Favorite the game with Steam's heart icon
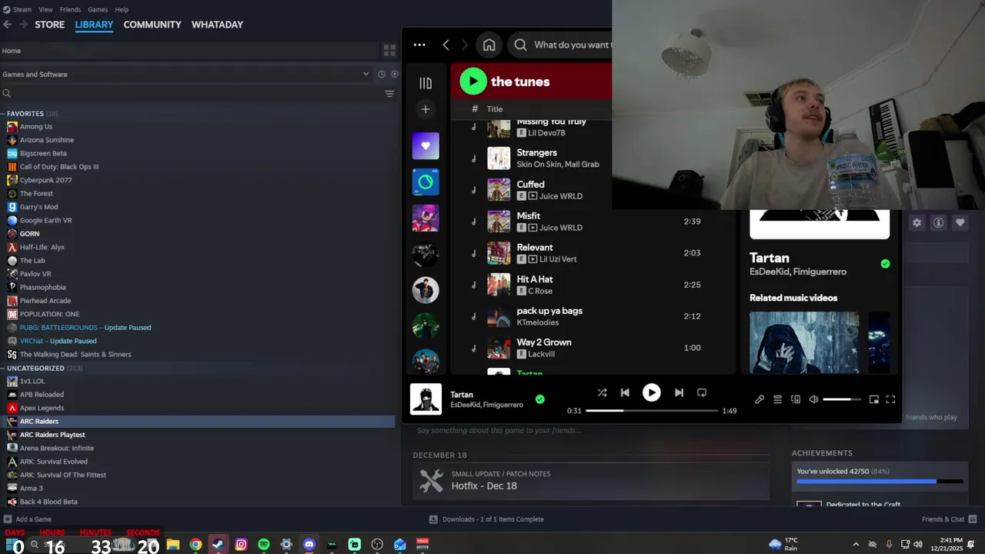This screenshot has height=554, width=985. 960,222
